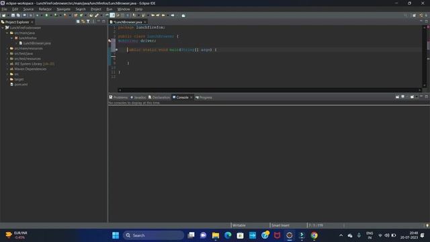Click the Access Commands search icon
The height and width of the screenshot is (242, 430).
(405, 15)
